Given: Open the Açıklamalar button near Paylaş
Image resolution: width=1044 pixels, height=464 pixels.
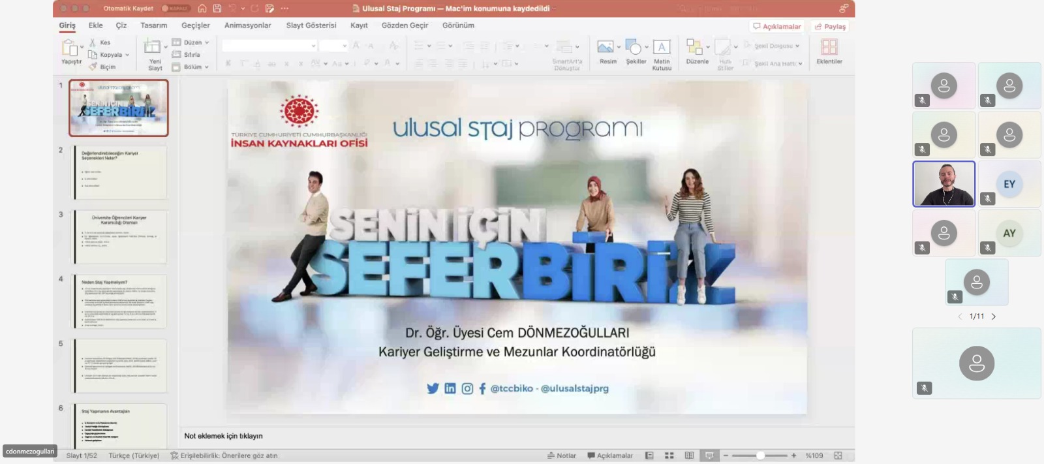Looking at the screenshot, I should point(776,27).
